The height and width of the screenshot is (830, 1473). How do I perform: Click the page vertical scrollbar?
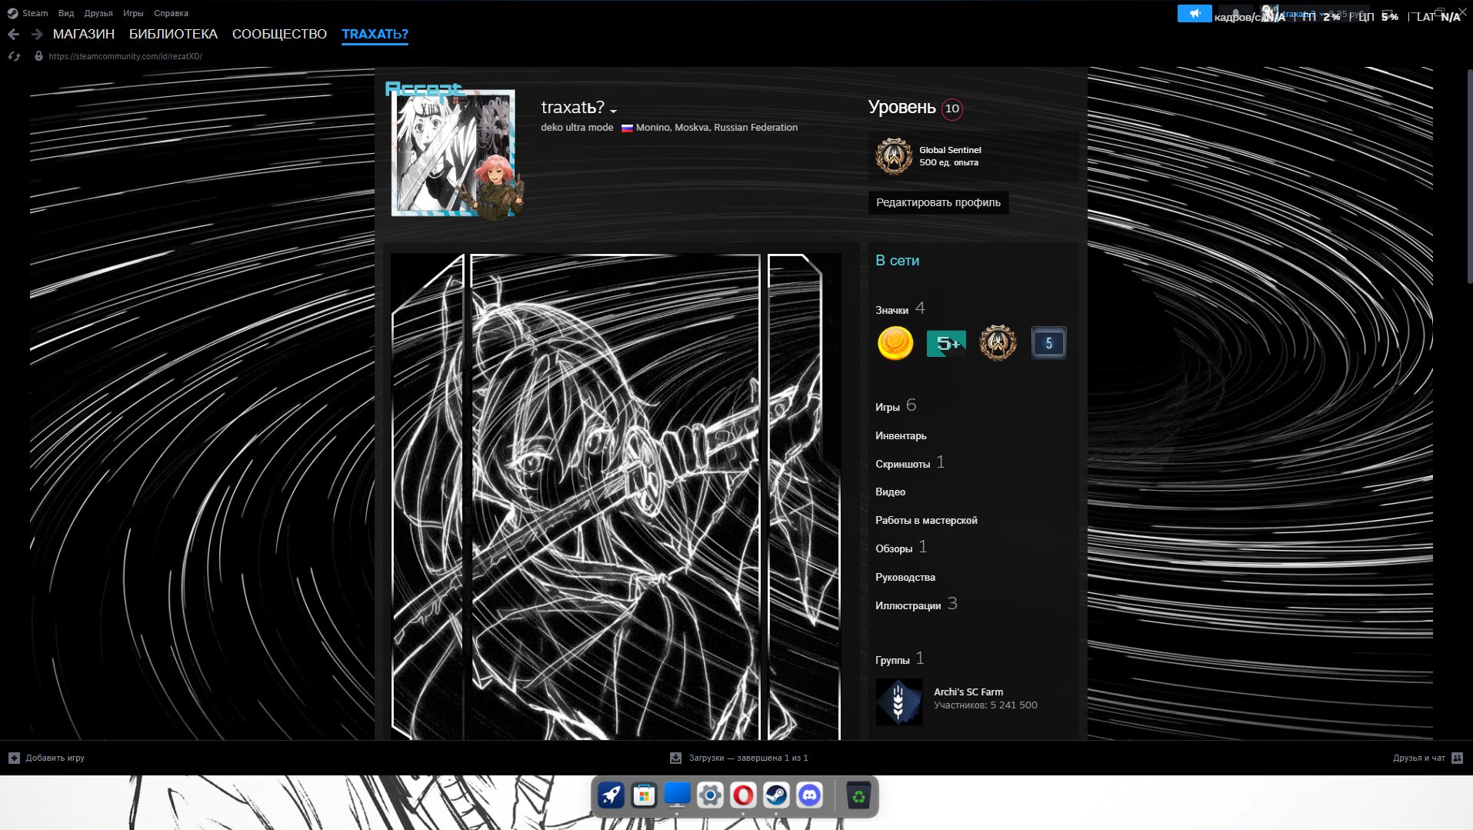click(x=1470, y=177)
